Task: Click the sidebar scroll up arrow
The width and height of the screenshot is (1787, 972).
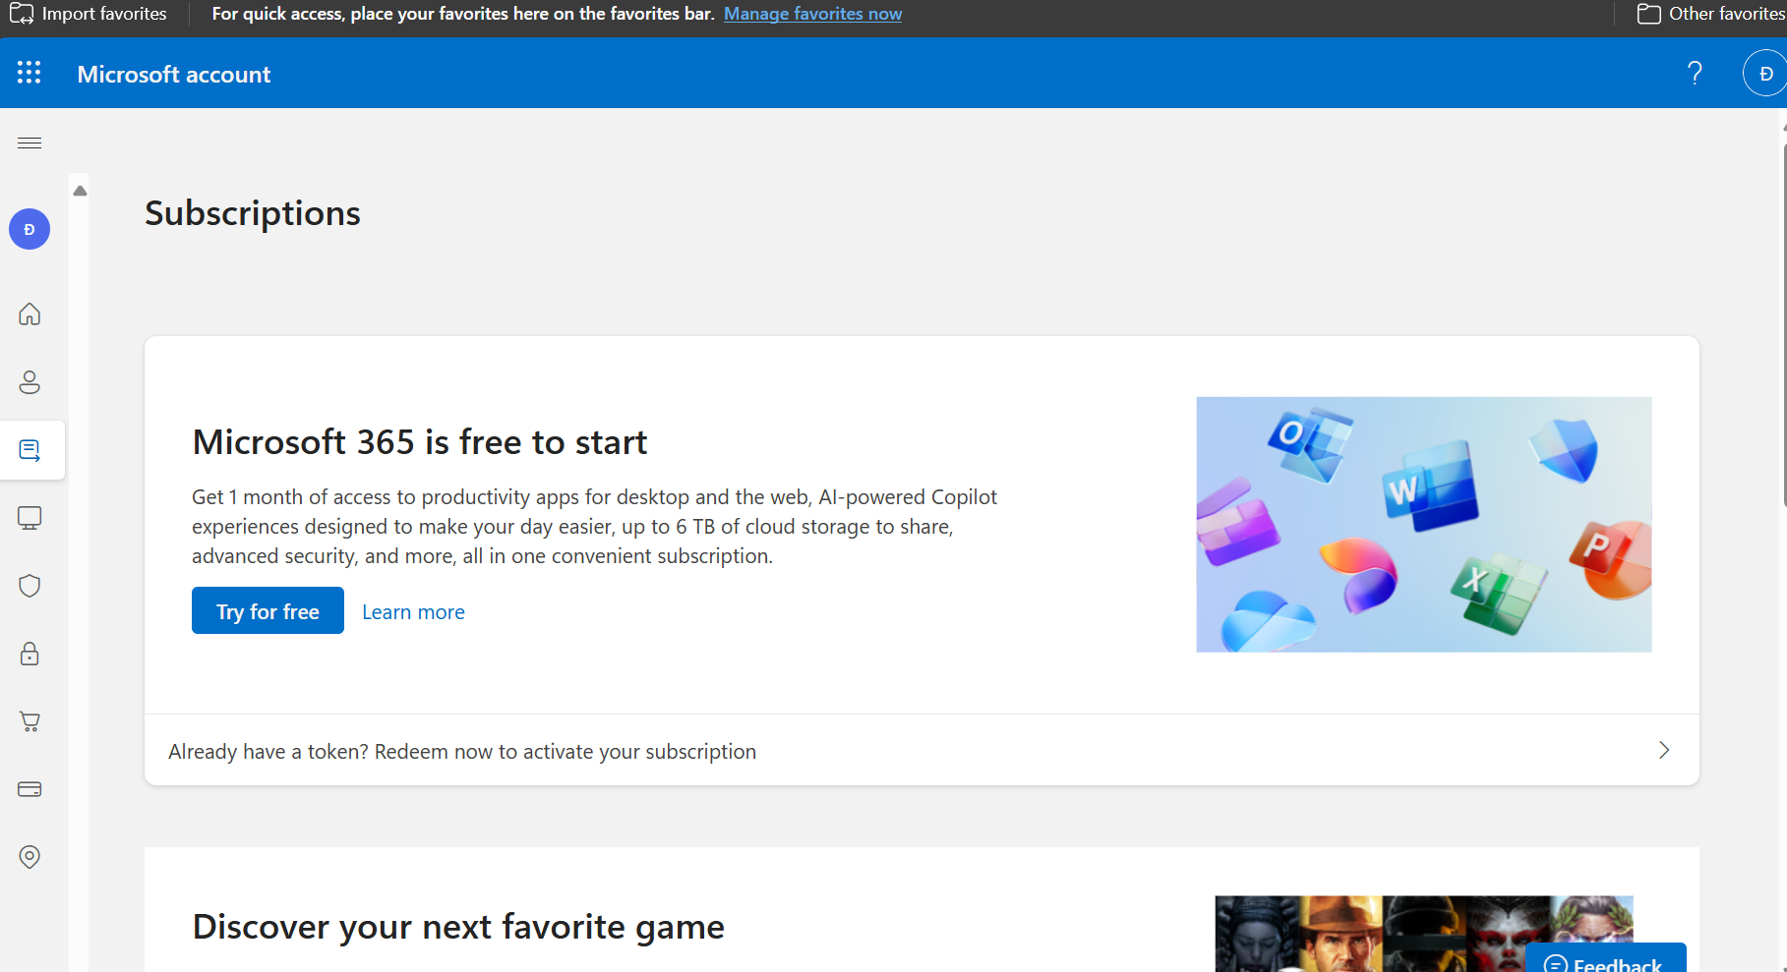Action: [x=80, y=191]
